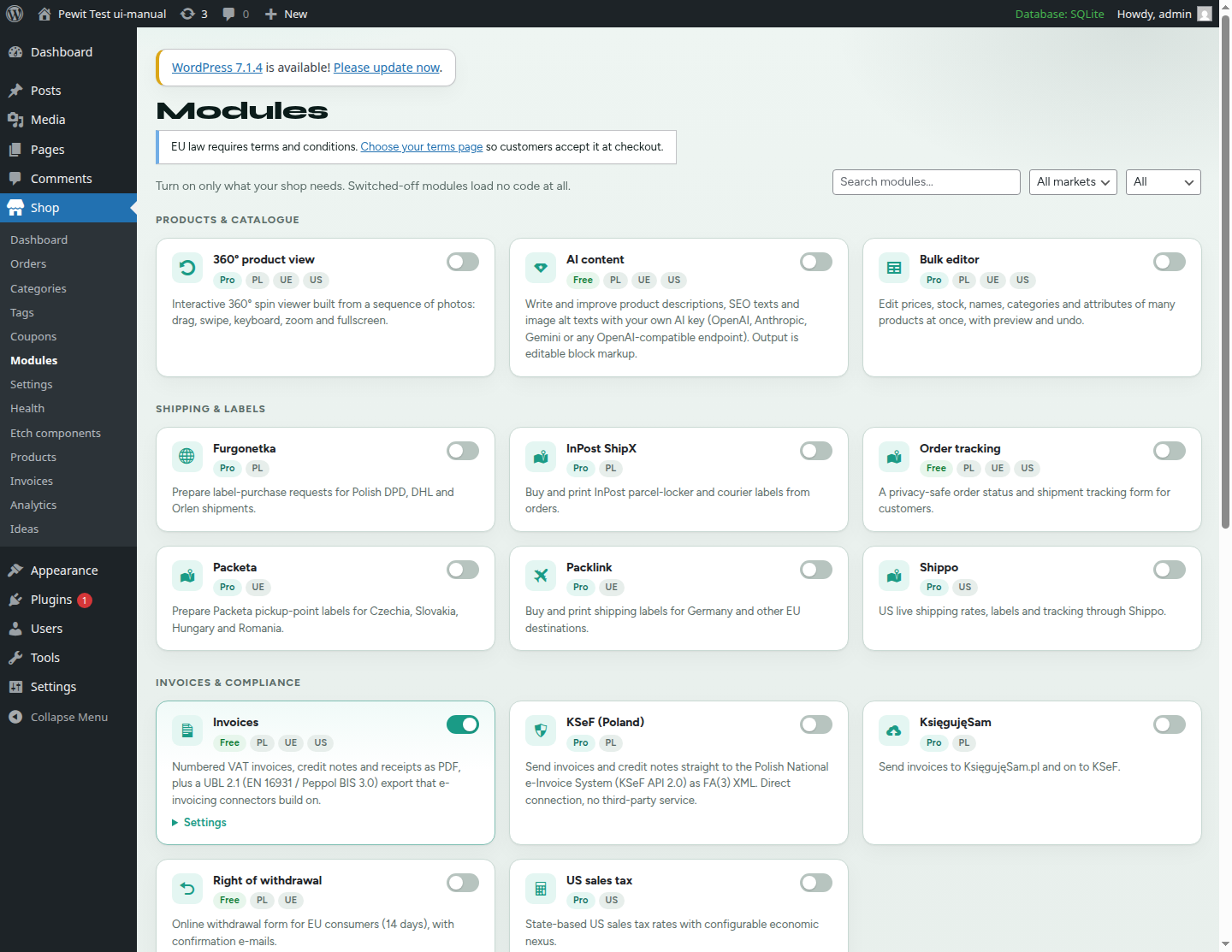
Task: Turn on the AI content toggle
Action: click(x=816, y=262)
